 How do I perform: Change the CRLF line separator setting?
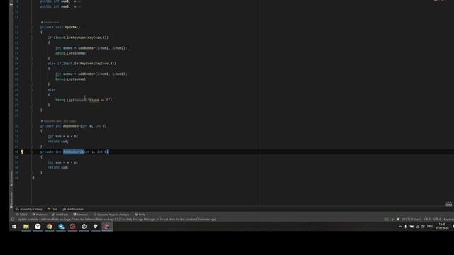click(x=427, y=220)
